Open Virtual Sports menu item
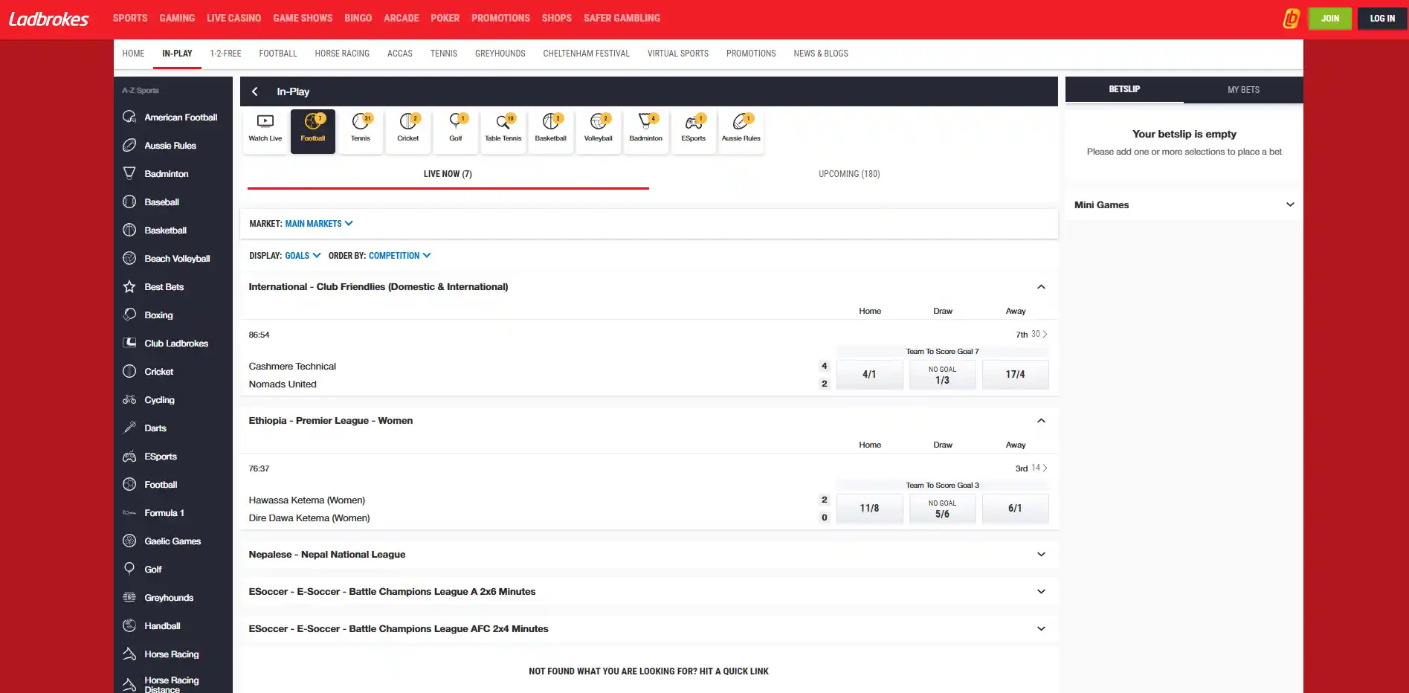 tap(677, 54)
